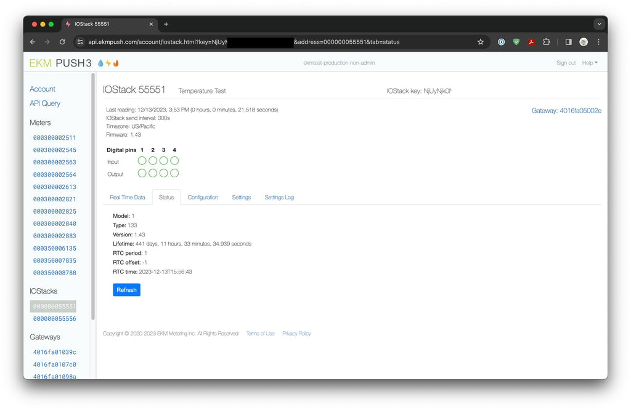
Task: Open the red PDF extension icon
Action: 531,42
